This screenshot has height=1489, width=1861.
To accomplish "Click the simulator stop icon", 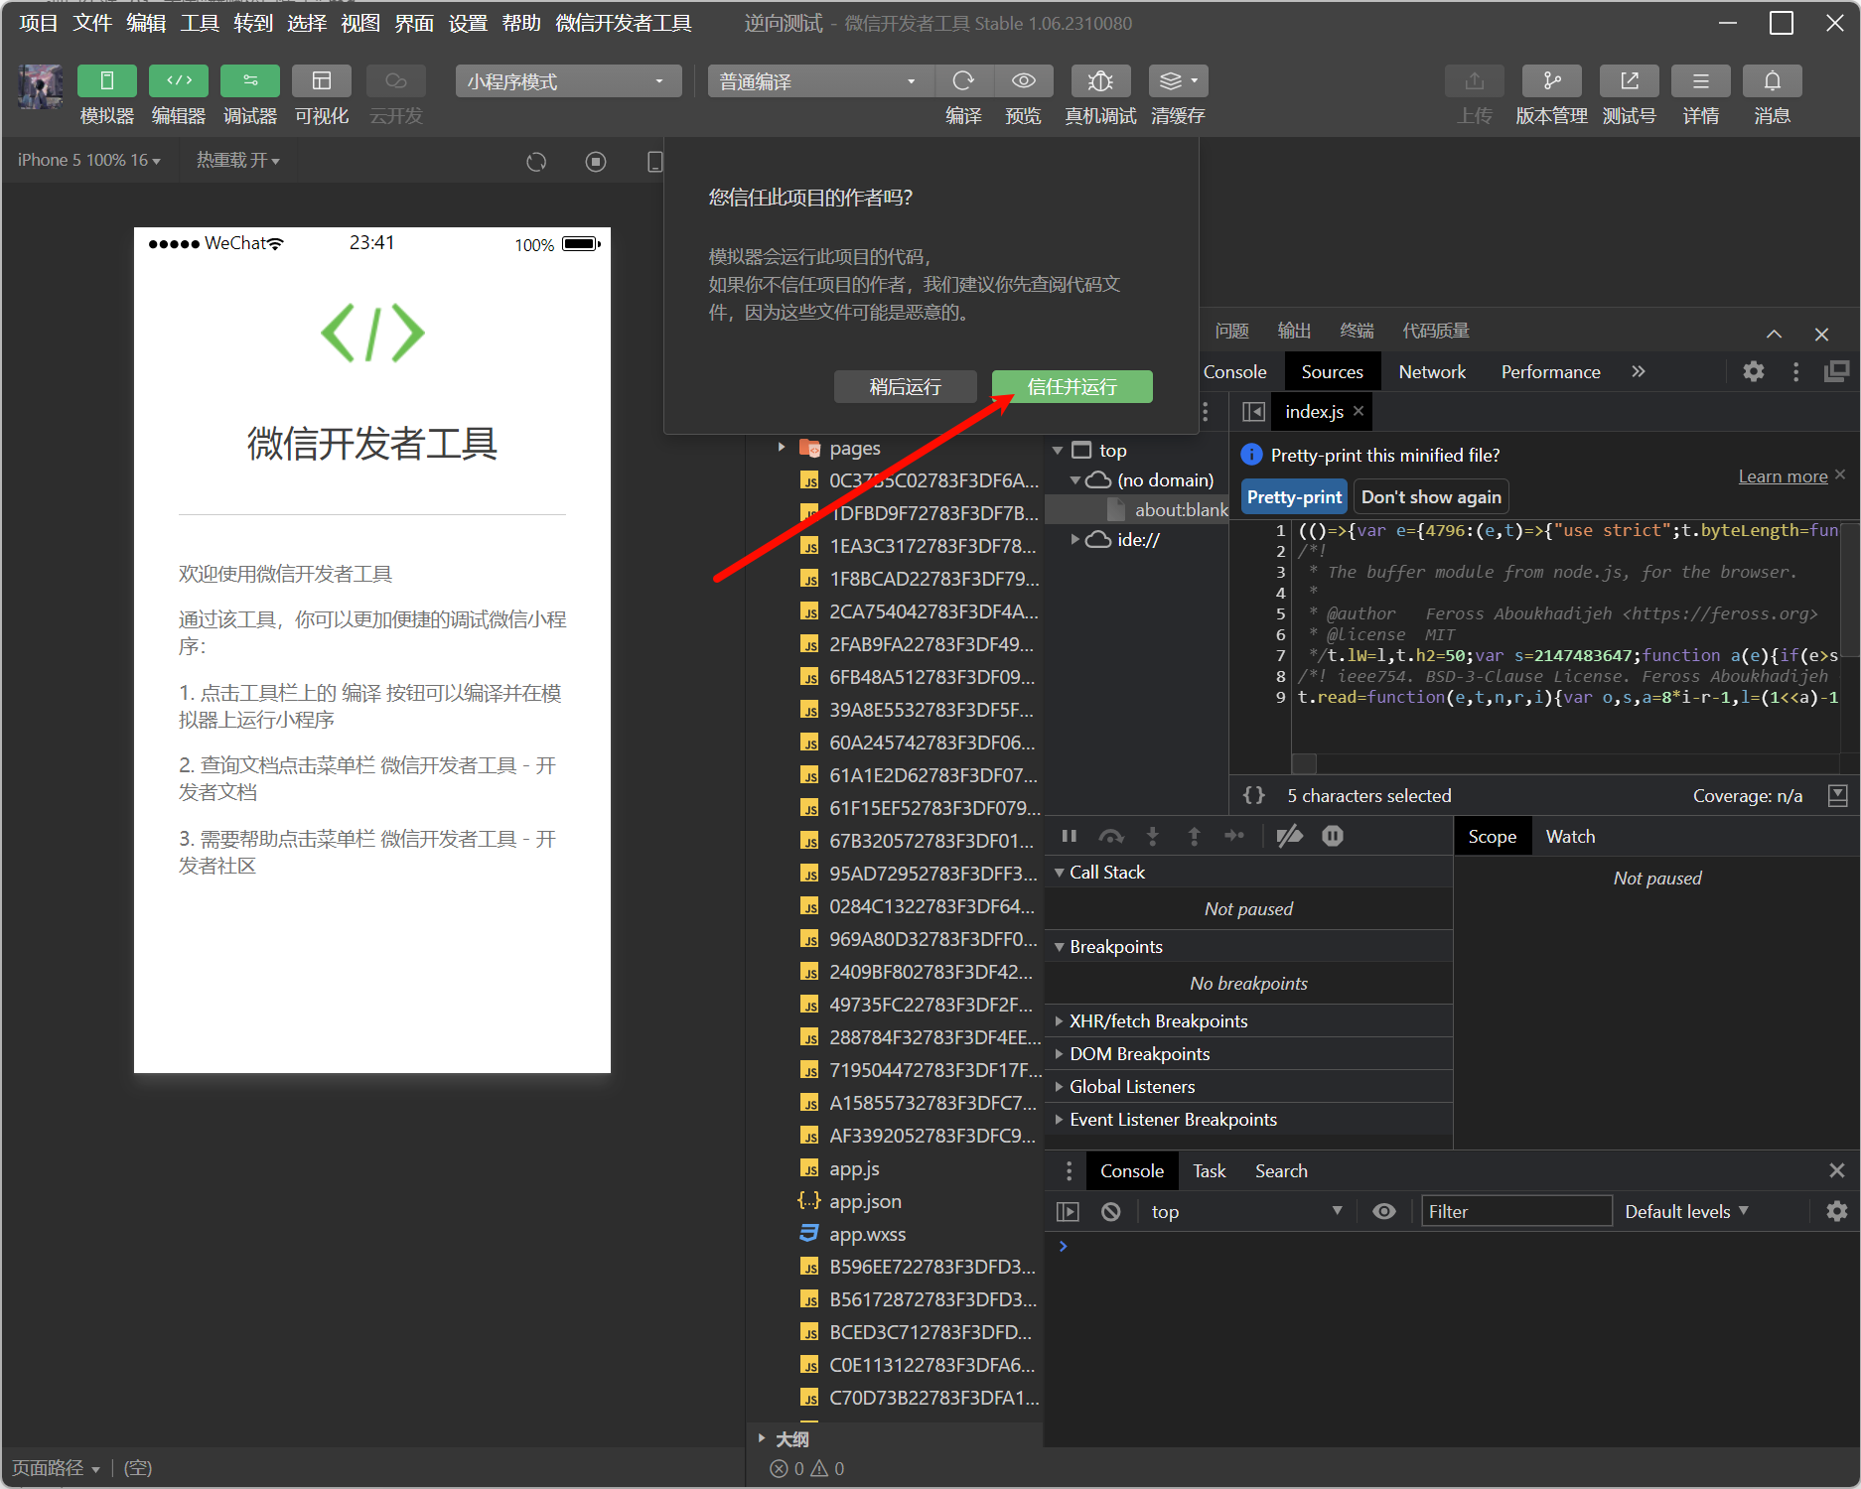I will pos(596,162).
